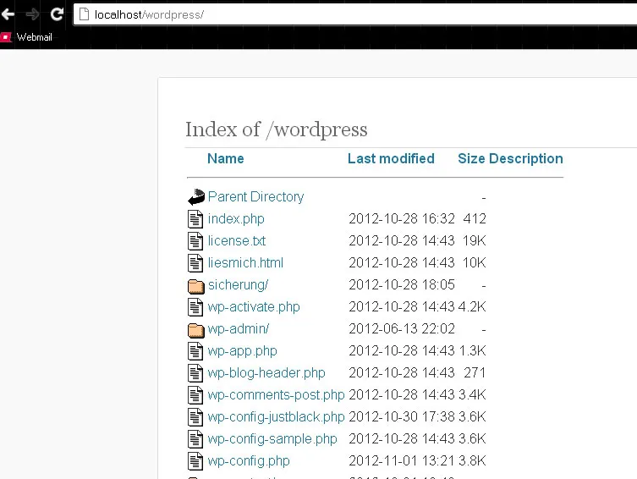Open index.php link

[236, 219]
